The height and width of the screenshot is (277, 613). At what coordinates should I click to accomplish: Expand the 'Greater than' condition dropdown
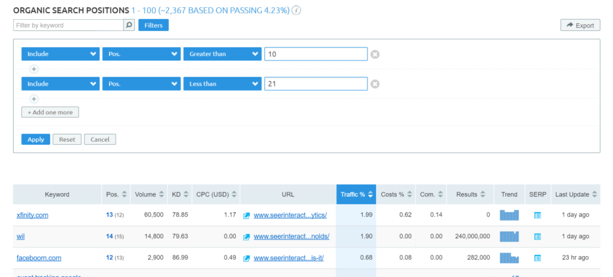coord(222,54)
